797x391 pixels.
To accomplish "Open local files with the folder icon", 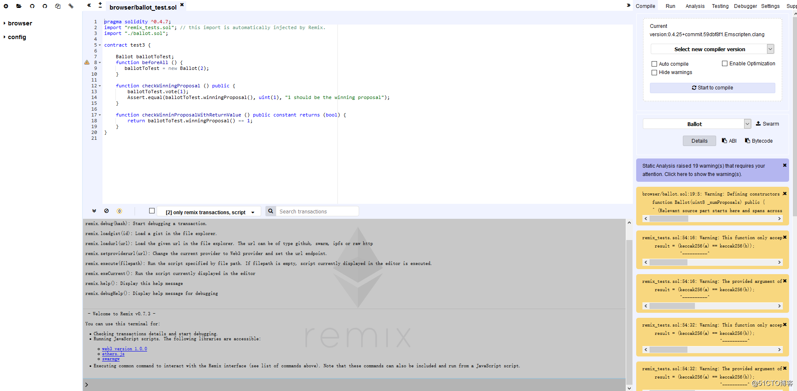I will (x=19, y=6).
